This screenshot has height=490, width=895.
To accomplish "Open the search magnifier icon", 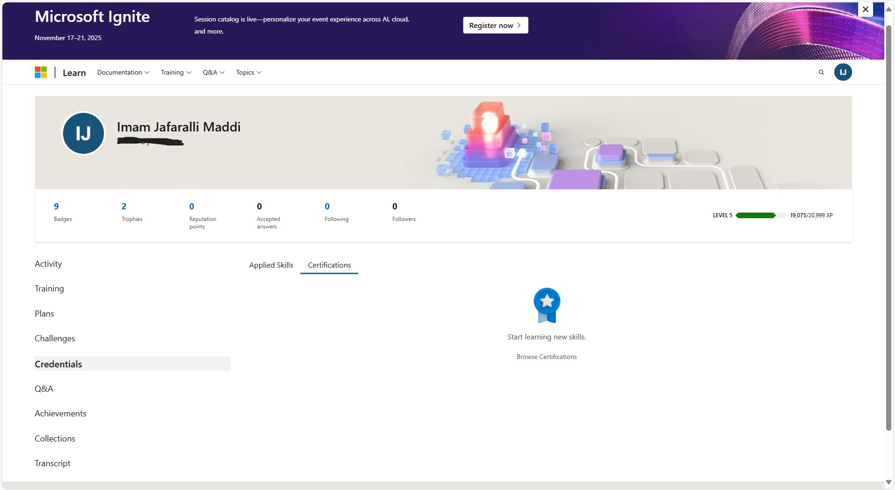I will [x=821, y=72].
